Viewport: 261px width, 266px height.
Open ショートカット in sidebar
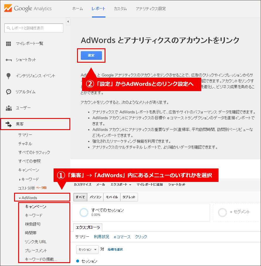26,60
